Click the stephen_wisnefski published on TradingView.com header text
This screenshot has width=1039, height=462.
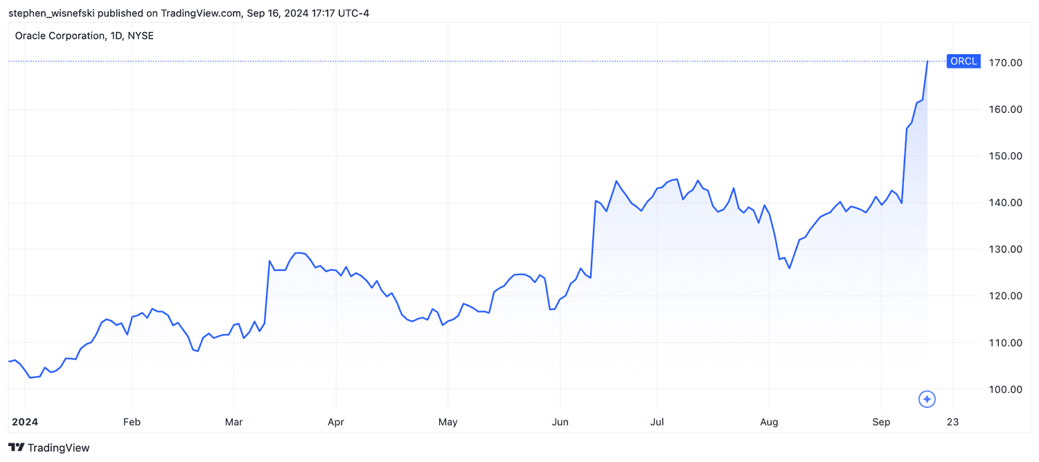pyautogui.click(x=188, y=13)
